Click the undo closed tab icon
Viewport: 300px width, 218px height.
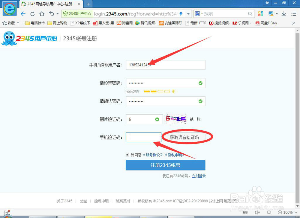(x=52, y=14)
